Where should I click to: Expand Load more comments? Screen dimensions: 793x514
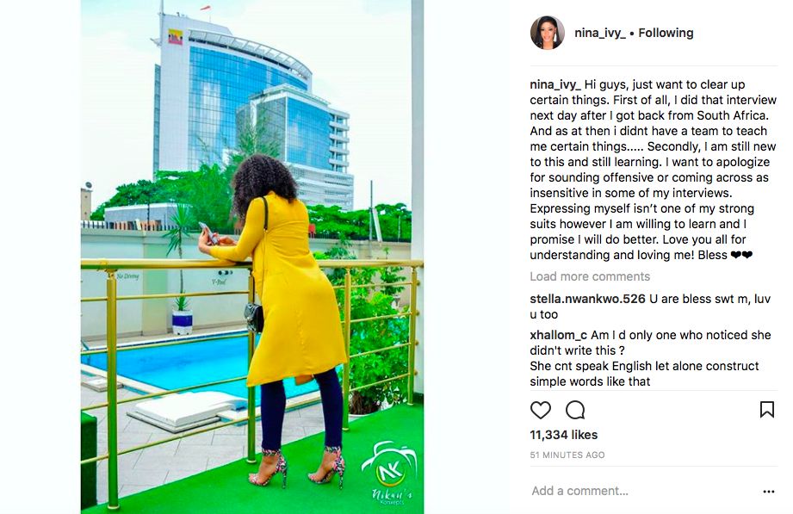pos(590,276)
